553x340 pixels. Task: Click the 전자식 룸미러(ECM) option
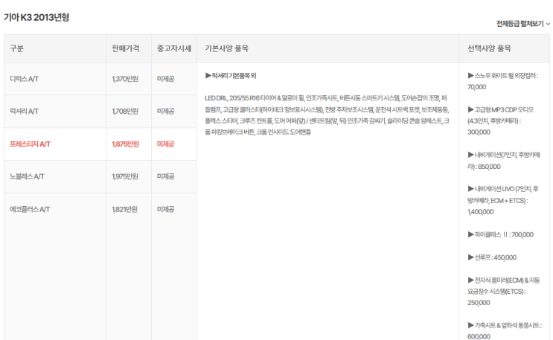(504, 292)
